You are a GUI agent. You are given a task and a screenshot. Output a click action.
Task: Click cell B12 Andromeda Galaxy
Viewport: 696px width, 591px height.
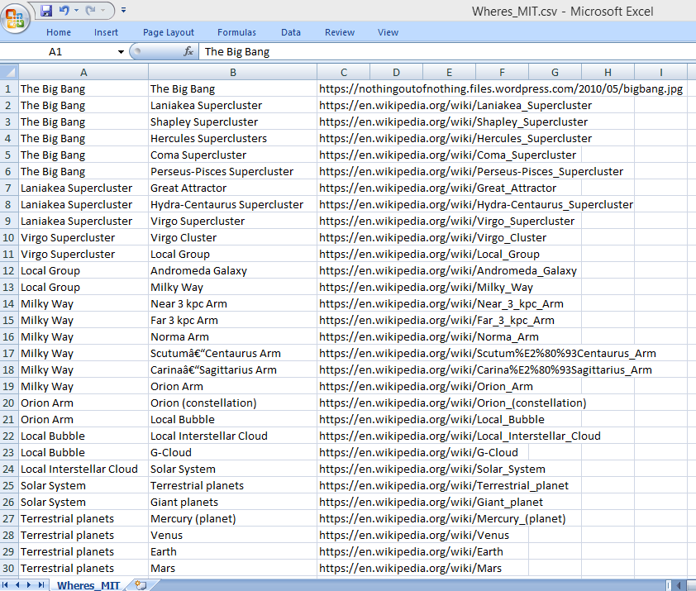(x=232, y=270)
